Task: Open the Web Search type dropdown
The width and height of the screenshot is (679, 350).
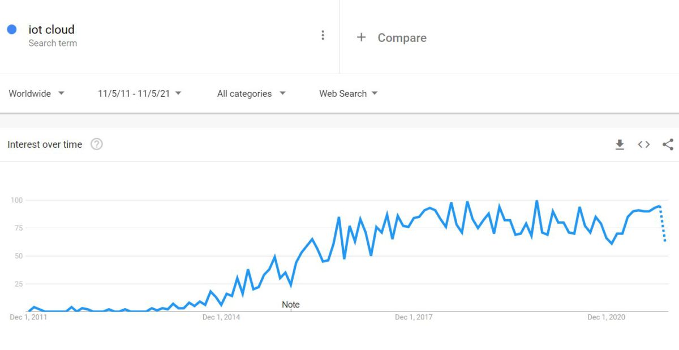Action: 348,93
